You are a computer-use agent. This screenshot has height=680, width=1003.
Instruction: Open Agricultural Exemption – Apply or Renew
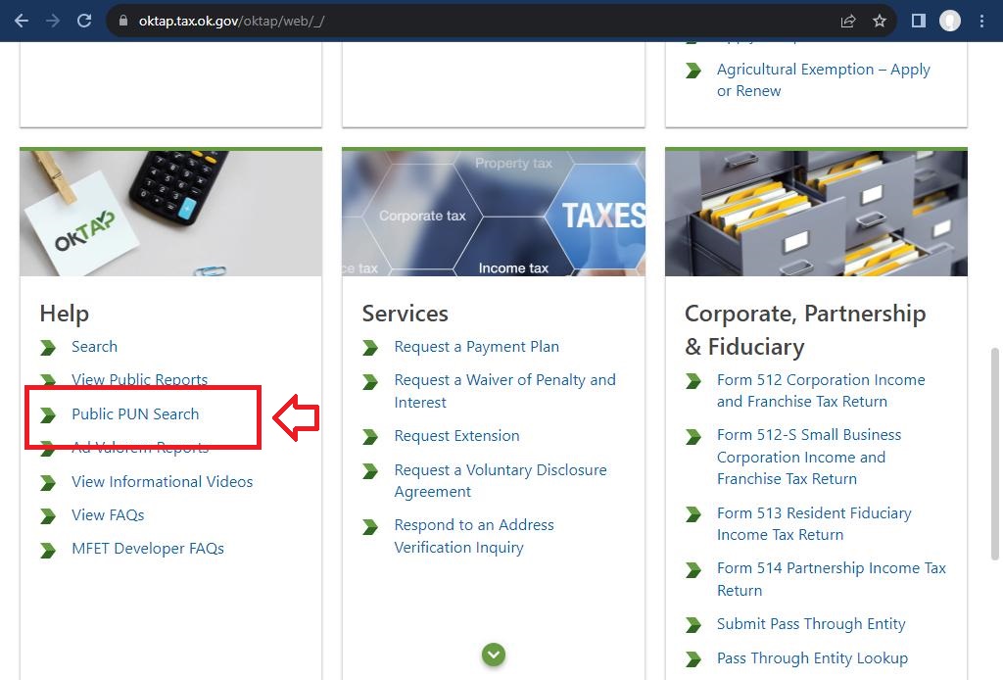point(823,80)
